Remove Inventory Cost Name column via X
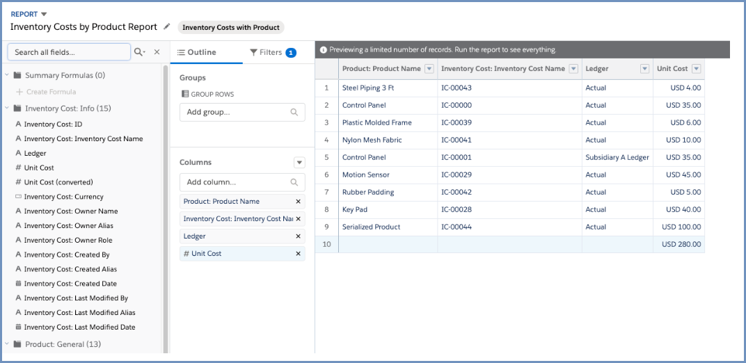 pyautogui.click(x=298, y=219)
